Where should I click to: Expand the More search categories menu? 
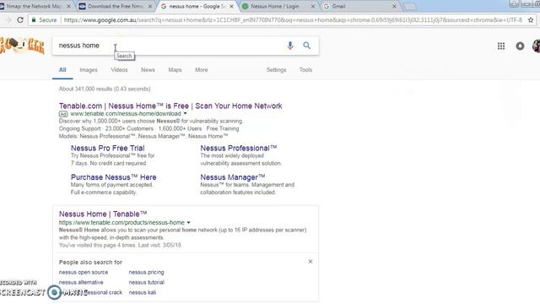202,70
